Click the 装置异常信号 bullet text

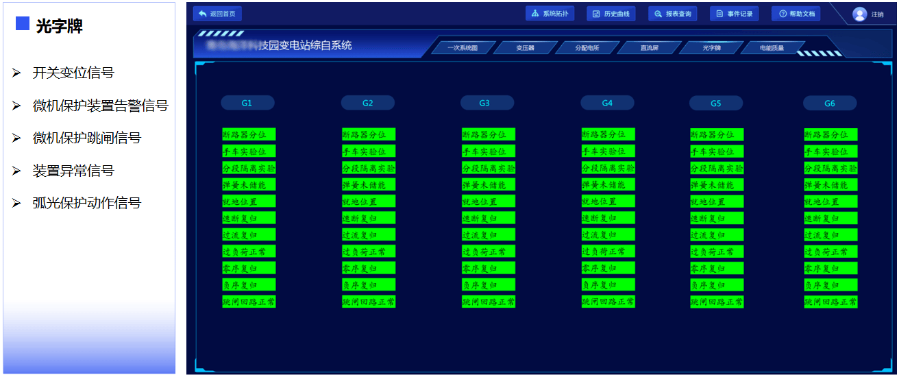[x=73, y=171]
